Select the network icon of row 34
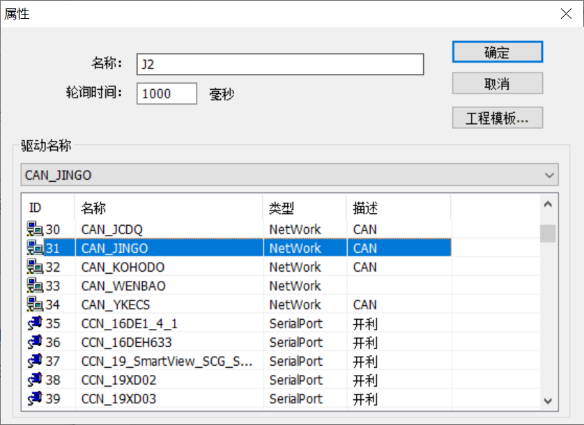 [35, 304]
